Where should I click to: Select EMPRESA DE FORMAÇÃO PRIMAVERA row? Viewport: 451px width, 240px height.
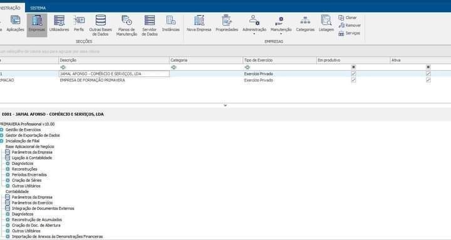[x=225, y=81]
